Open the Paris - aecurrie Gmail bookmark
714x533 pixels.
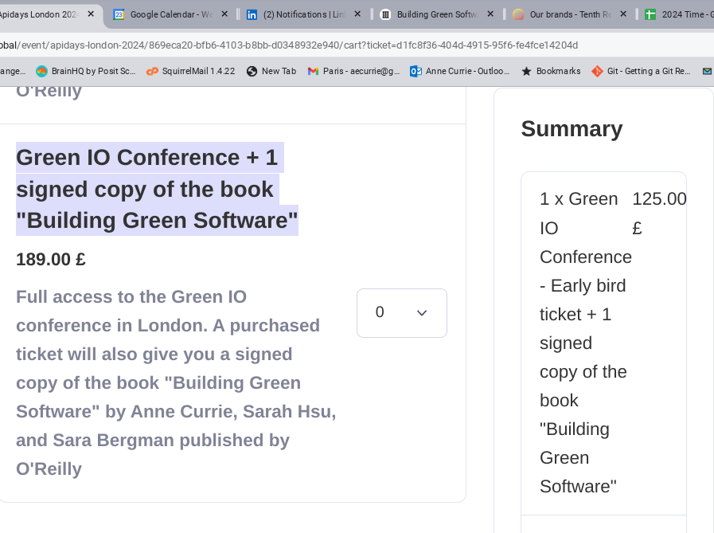pos(353,71)
